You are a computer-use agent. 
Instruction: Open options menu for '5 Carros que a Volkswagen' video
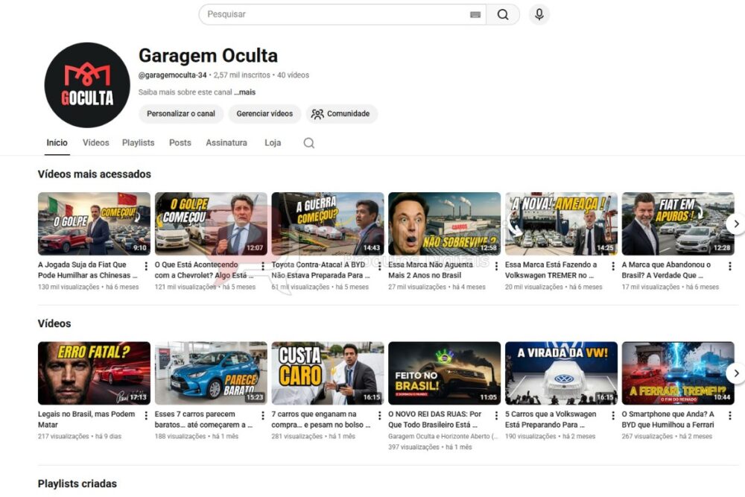click(x=613, y=415)
